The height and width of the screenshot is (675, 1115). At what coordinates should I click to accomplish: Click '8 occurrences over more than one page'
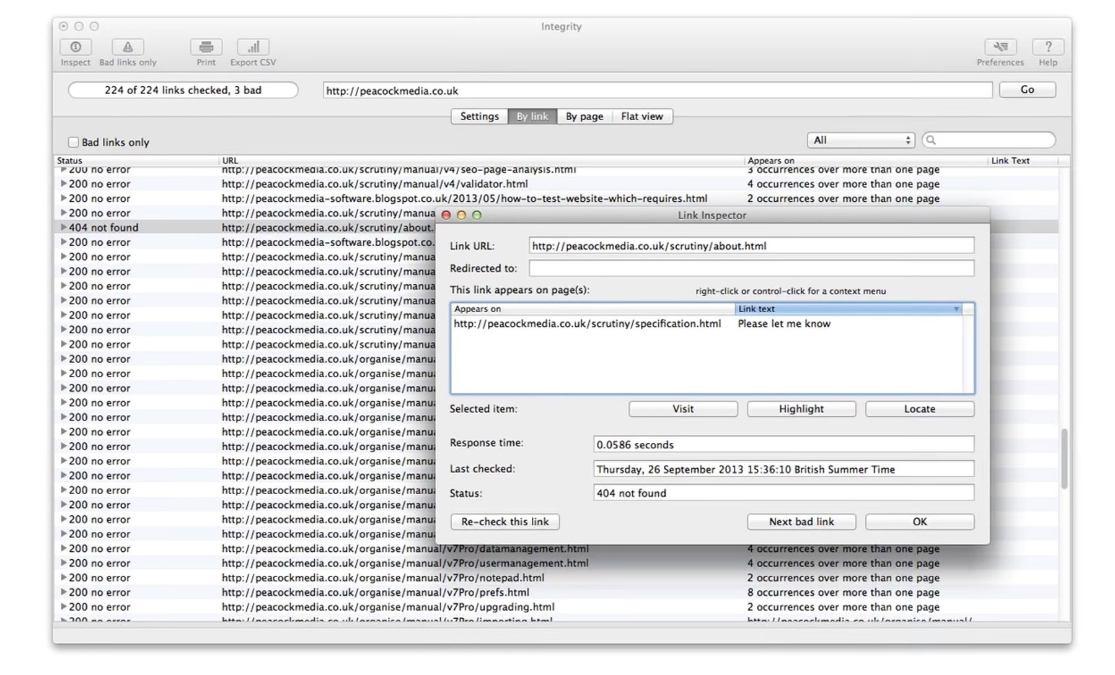point(843,593)
